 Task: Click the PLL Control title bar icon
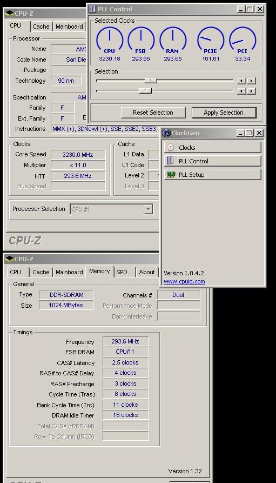point(92,9)
